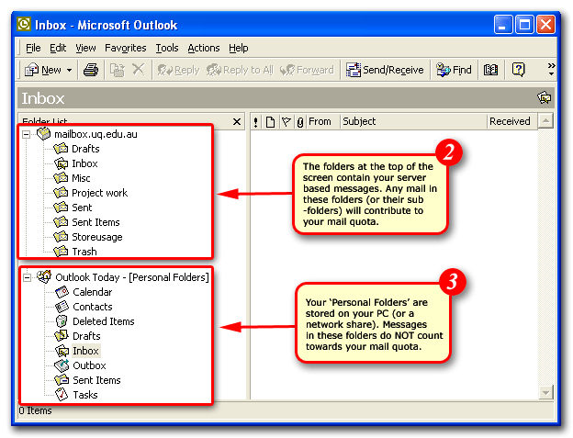Screen dimensions: 573x438
Task: Click the Help question mark icon
Action: (518, 70)
